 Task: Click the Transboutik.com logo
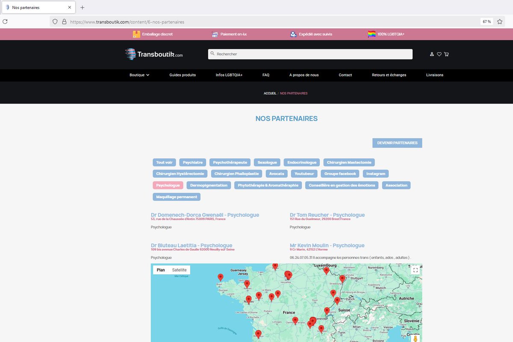(x=154, y=54)
